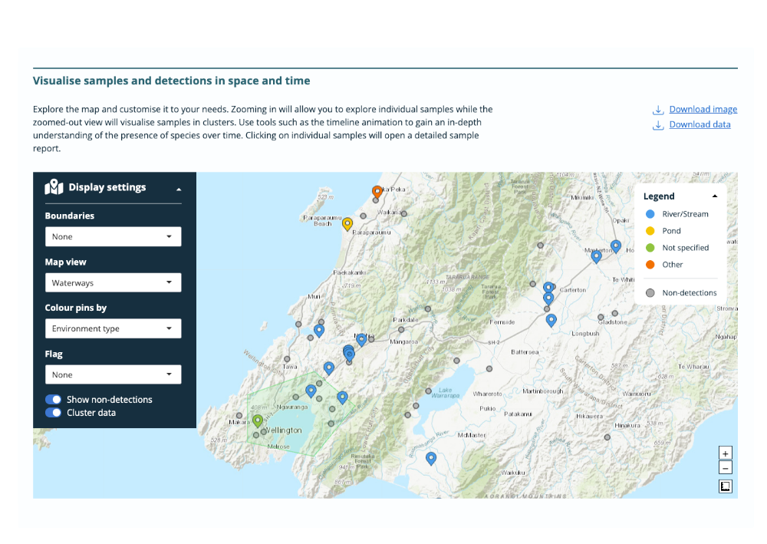Click the blue River/Stream pin near Masterton
This screenshot has height=544, width=767.
596,256
